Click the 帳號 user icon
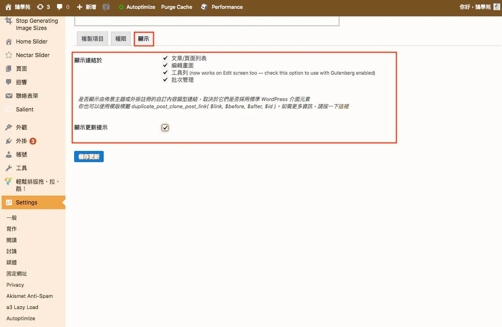The height and width of the screenshot is (327, 502). [x=9, y=155]
